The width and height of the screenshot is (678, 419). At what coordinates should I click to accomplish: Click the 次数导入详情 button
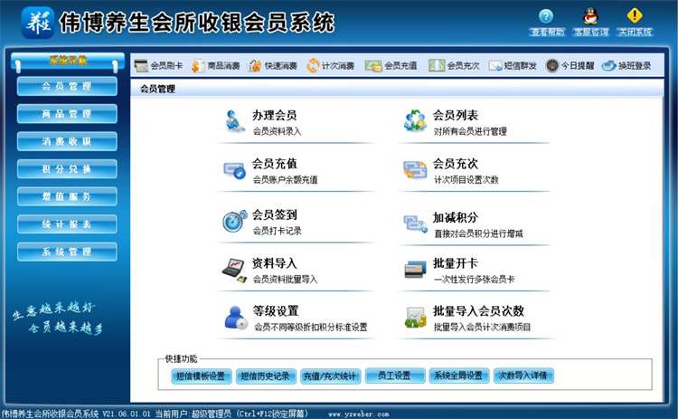pos(523,376)
